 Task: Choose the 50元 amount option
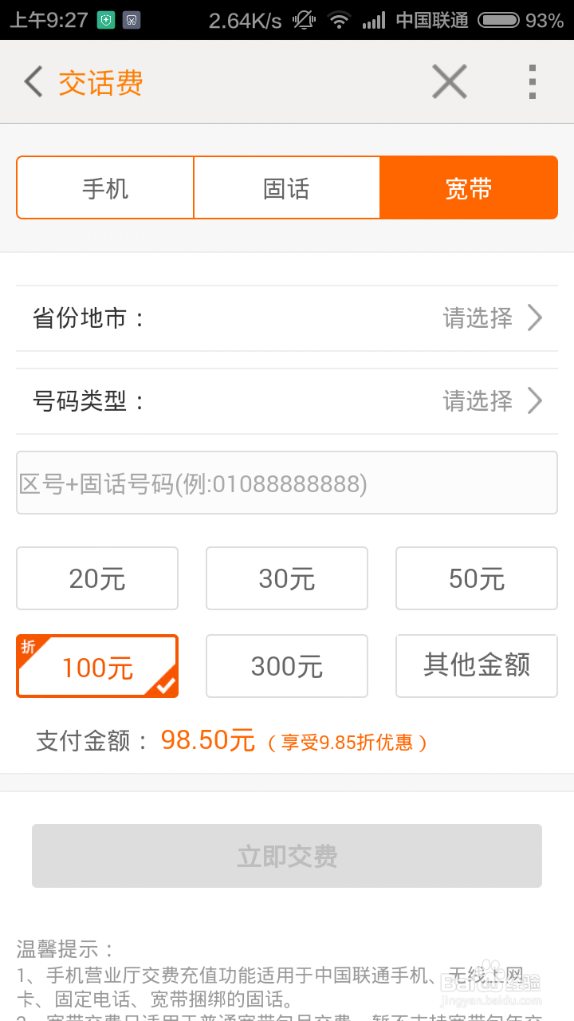coord(477,578)
